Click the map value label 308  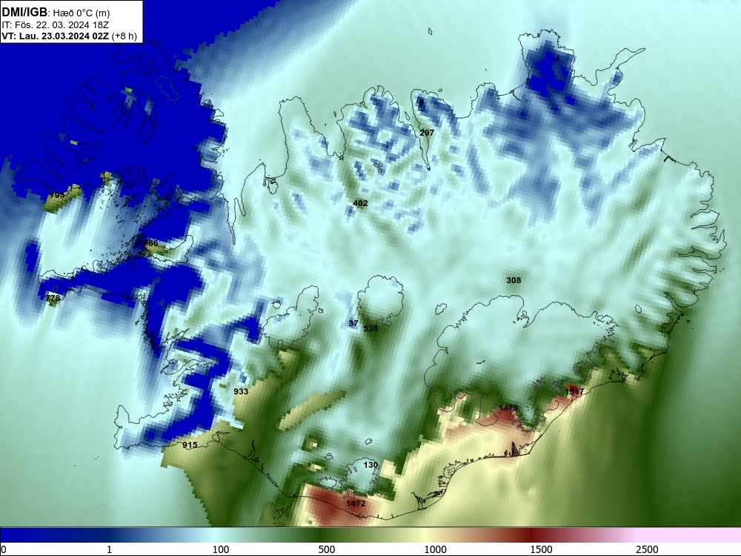514,280
